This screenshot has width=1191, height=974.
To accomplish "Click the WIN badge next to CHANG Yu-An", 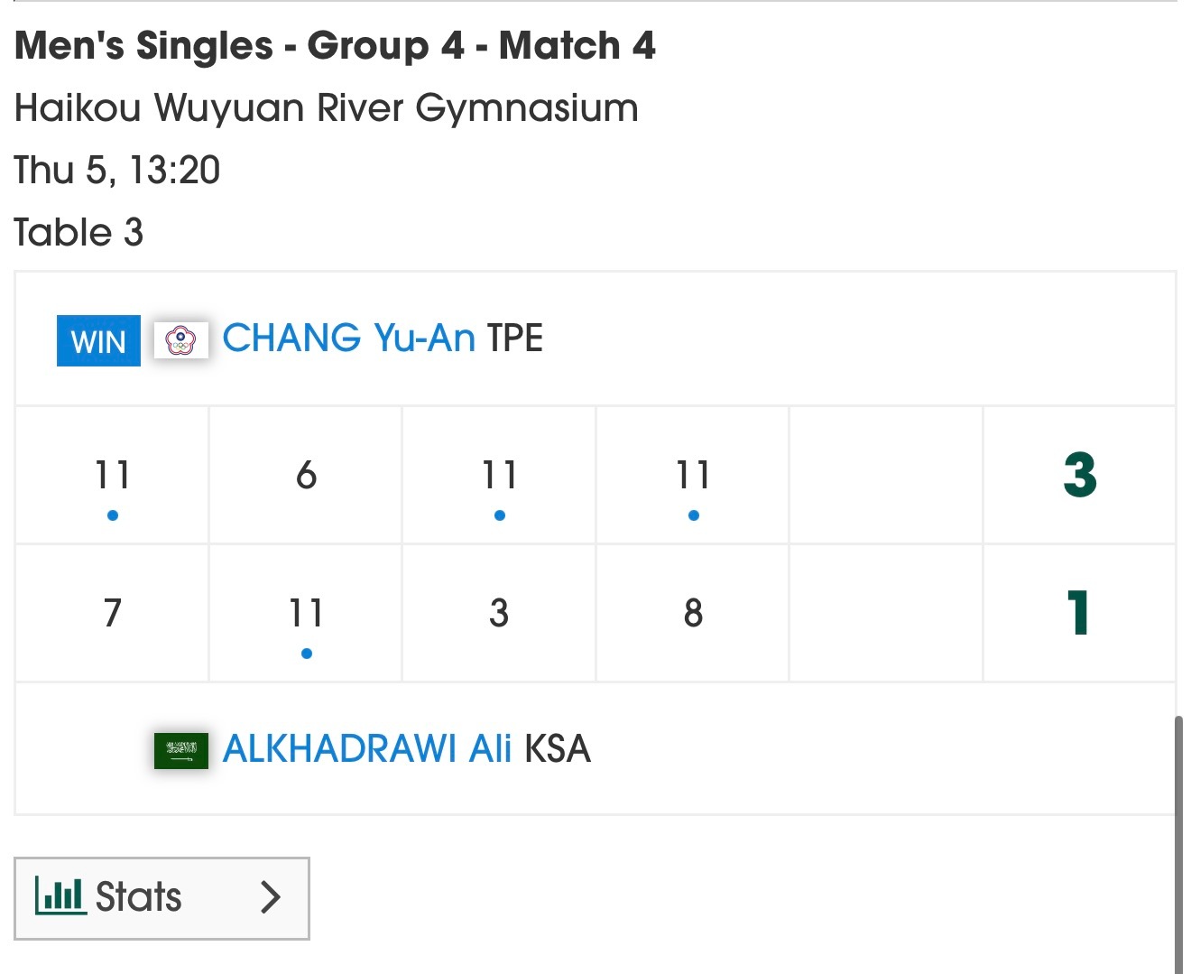I will 97,341.
